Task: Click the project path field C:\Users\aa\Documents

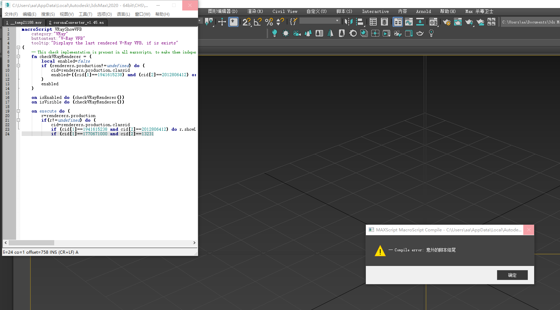Action: tap(530, 22)
